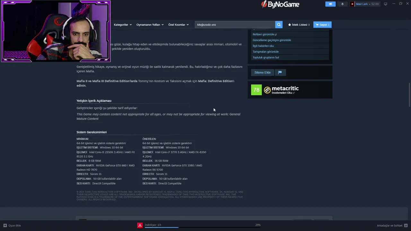Click the minimum DirectX Compatible text
Viewport: 411px width, 231px height.
click(x=104, y=184)
